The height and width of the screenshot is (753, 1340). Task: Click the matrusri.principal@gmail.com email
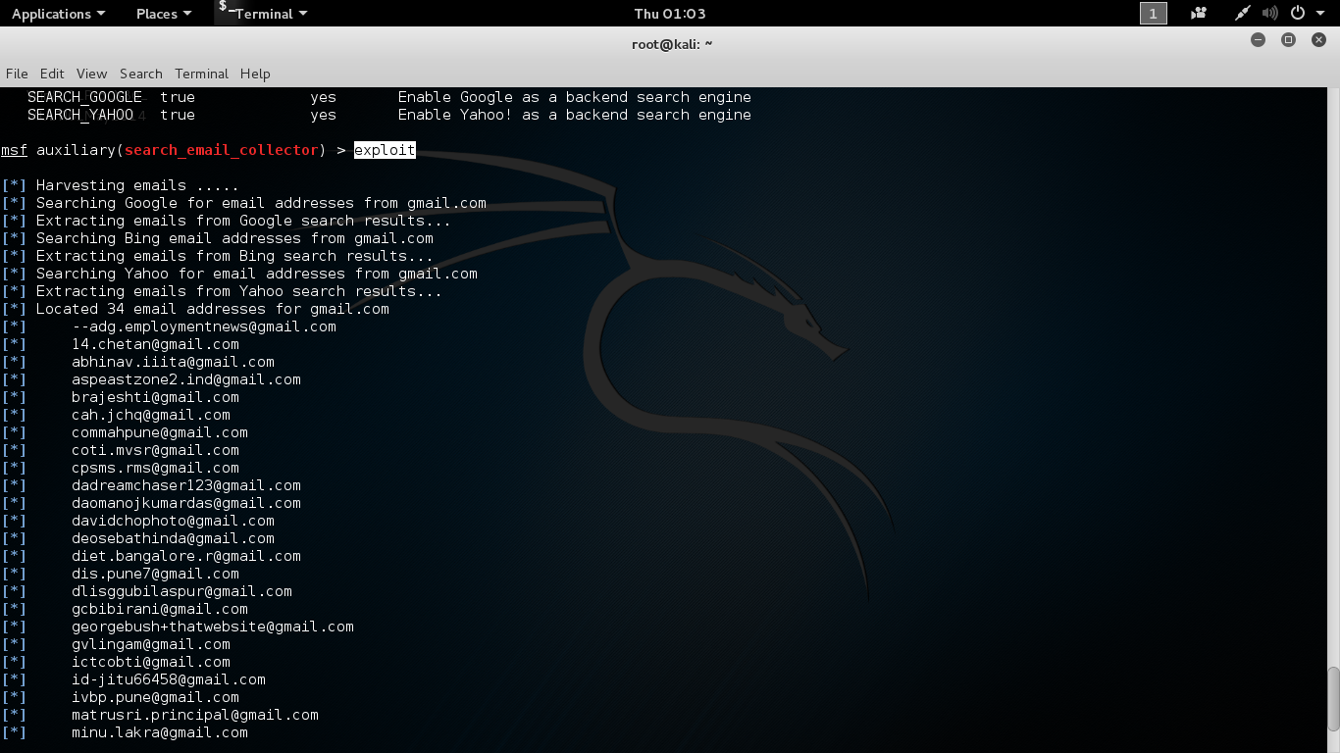click(x=195, y=715)
